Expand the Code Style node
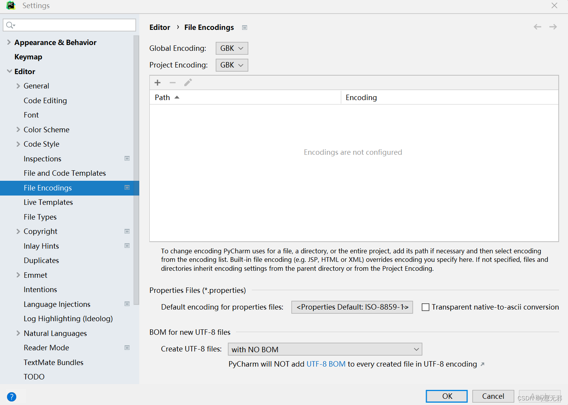Image resolution: width=568 pixels, height=405 pixels. pos(18,144)
